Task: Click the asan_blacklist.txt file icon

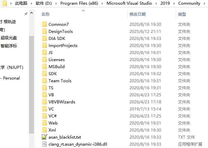Action: pos(44,137)
